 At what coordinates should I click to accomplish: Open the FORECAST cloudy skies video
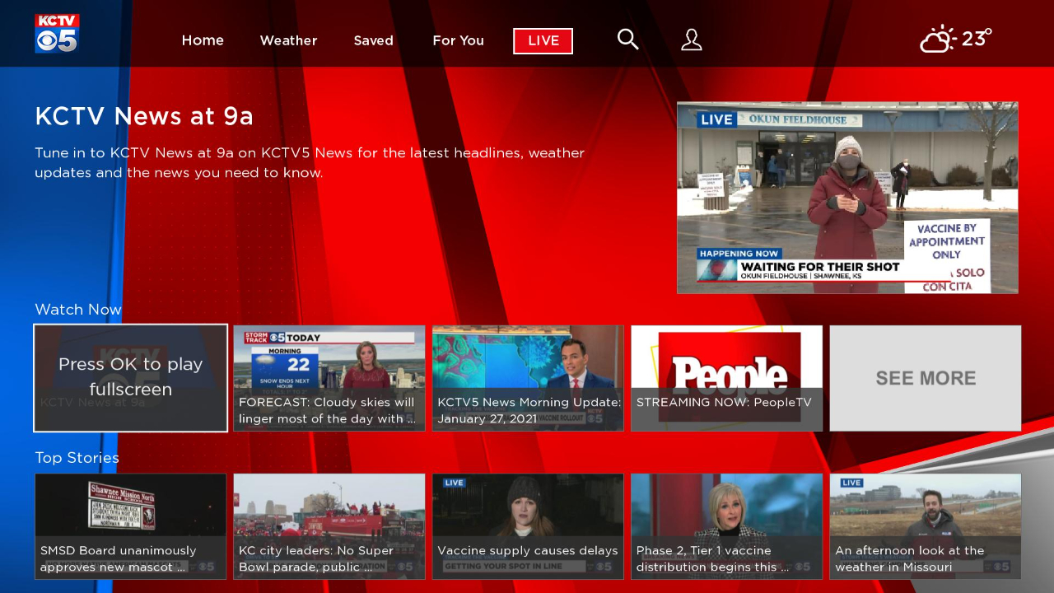[x=329, y=377]
